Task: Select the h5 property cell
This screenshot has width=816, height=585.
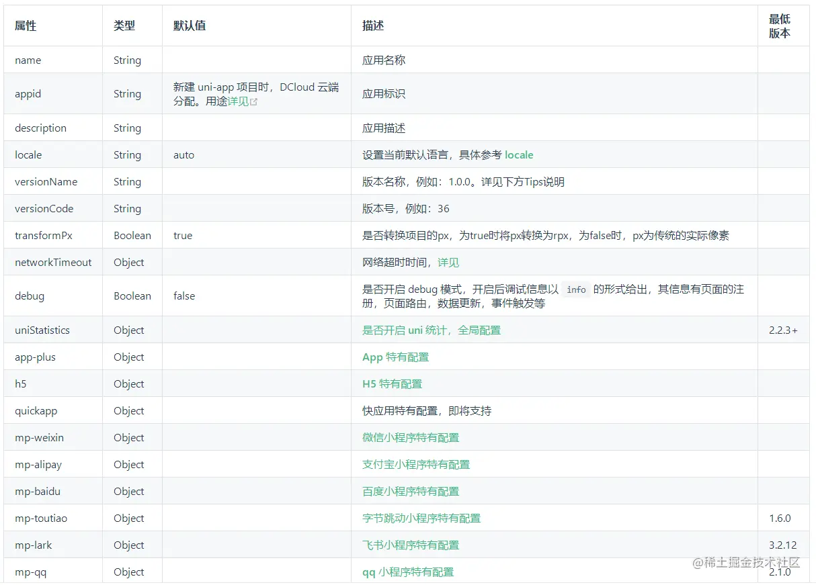Action: pos(53,384)
